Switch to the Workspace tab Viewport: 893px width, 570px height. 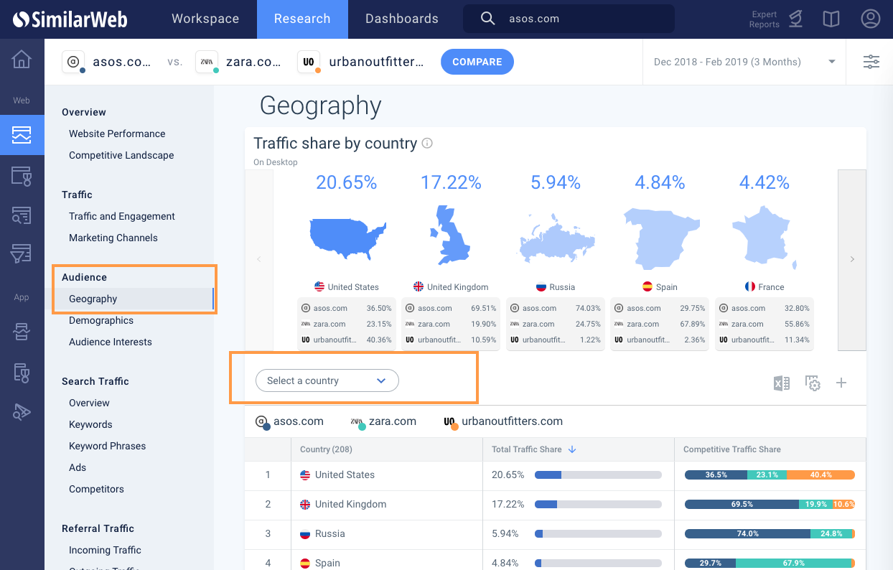205,19
